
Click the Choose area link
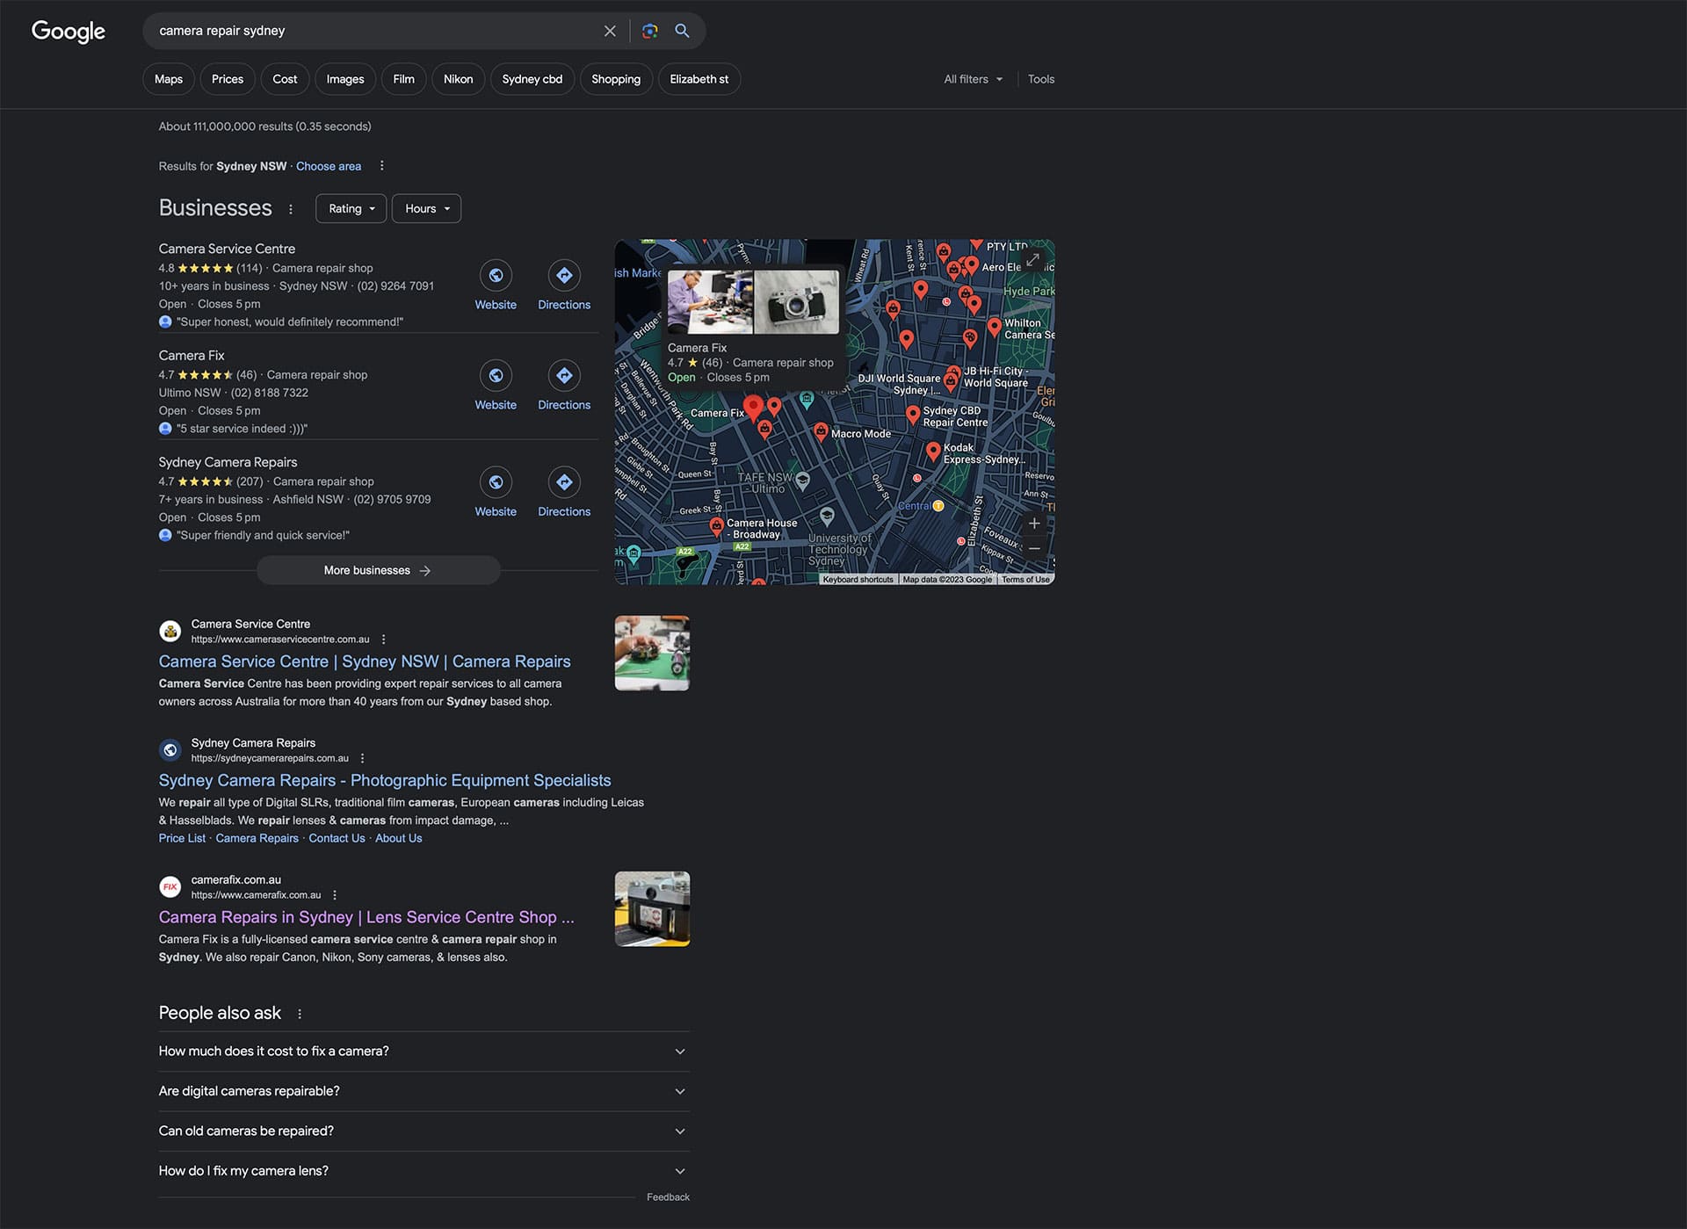coord(329,166)
